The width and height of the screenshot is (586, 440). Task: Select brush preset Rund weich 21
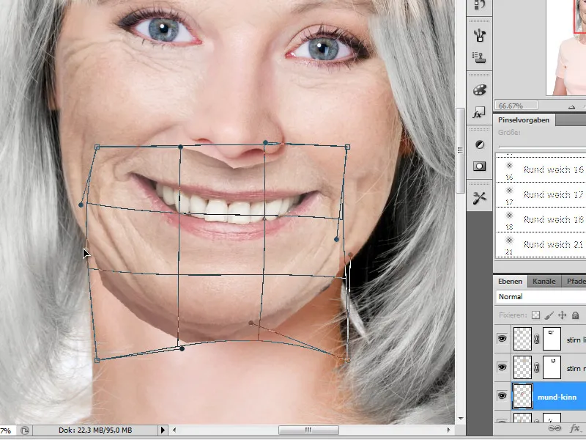pos(541,245)
